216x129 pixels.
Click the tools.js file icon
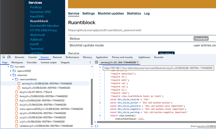coord(19,88)
